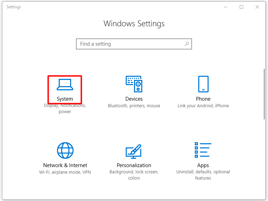
Task: Minimize the Settings window
Action: point(226,7)
